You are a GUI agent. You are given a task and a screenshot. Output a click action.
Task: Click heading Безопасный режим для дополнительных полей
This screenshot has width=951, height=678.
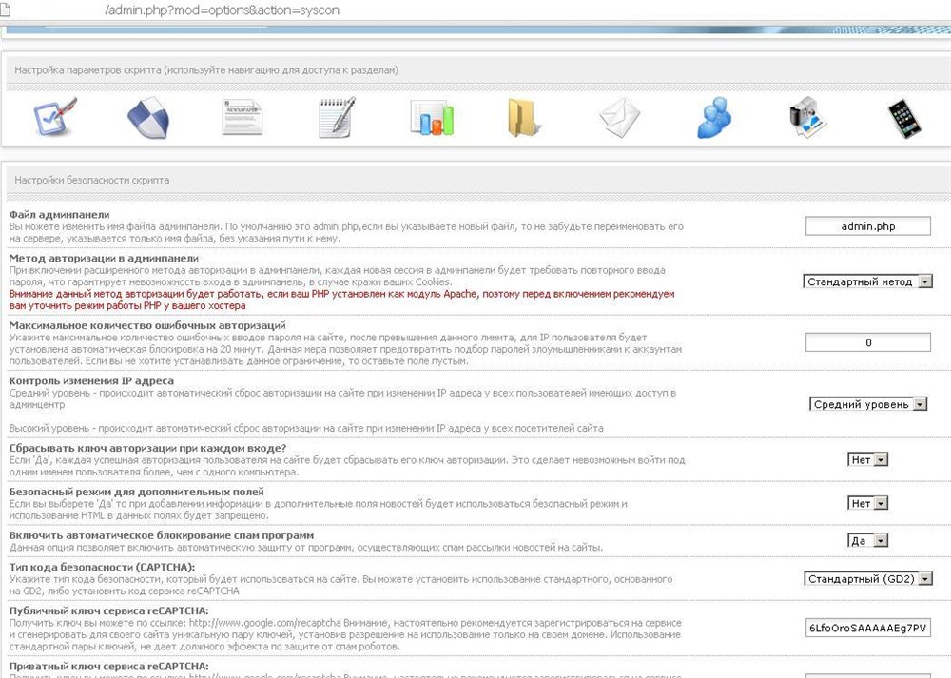pyautogui.click(x=136, y=492)
